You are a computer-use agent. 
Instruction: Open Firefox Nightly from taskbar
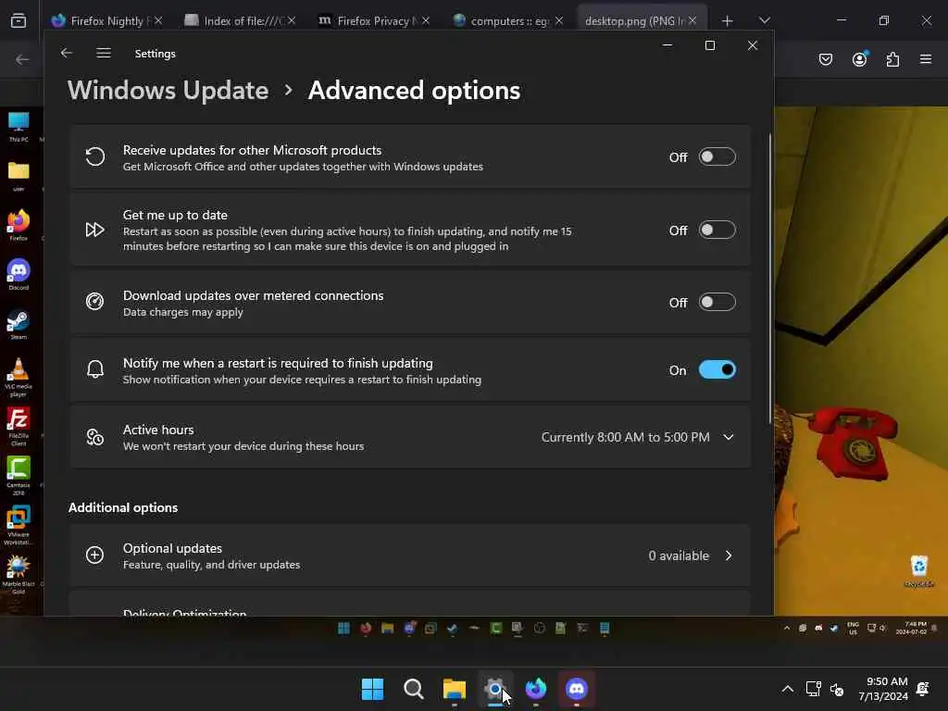536,689
